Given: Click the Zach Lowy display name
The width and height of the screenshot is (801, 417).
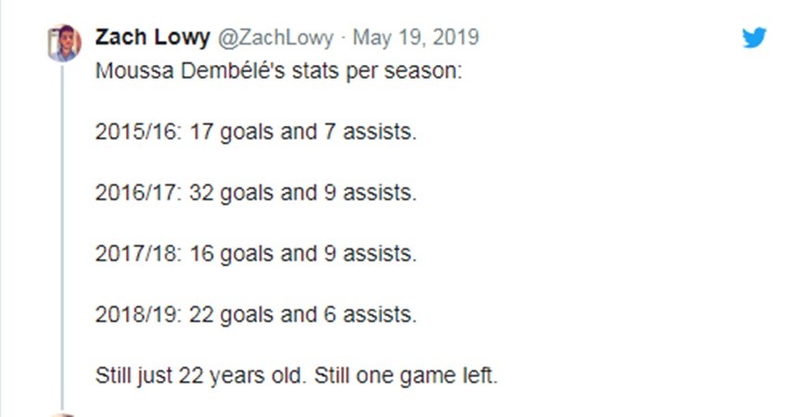Looking at the screenshot, I should point(151,38).
